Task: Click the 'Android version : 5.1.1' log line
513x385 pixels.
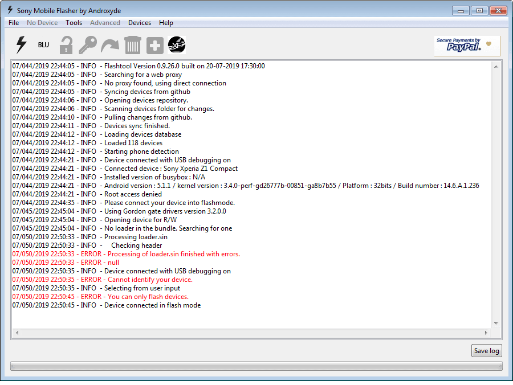Action: click(x=246, y=186)
